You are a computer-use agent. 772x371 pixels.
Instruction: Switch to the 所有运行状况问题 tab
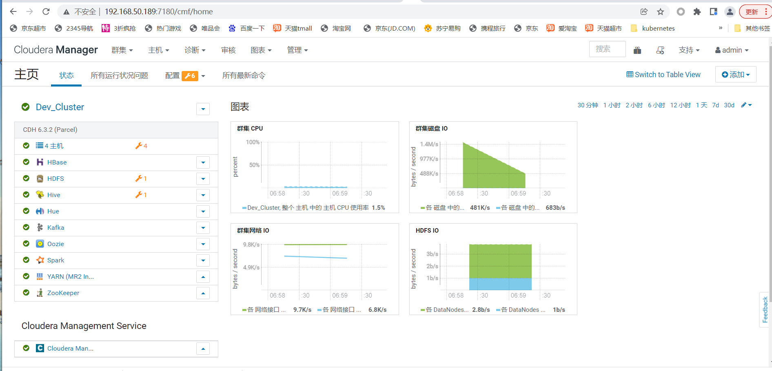point(119,76)
